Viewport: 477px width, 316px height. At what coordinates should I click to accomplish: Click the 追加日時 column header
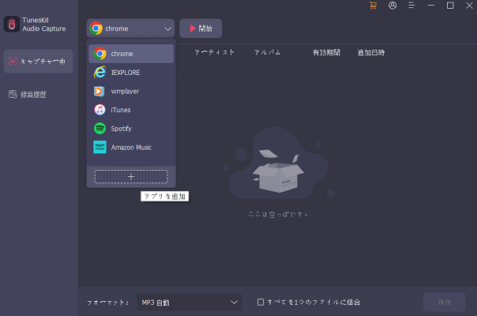tap(371, 53)
